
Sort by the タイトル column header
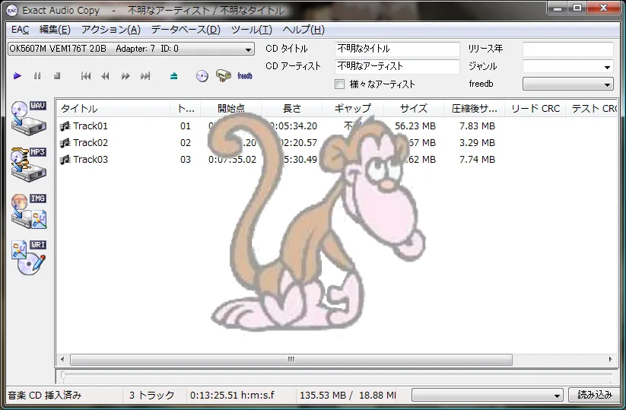[x=114, y=109]
